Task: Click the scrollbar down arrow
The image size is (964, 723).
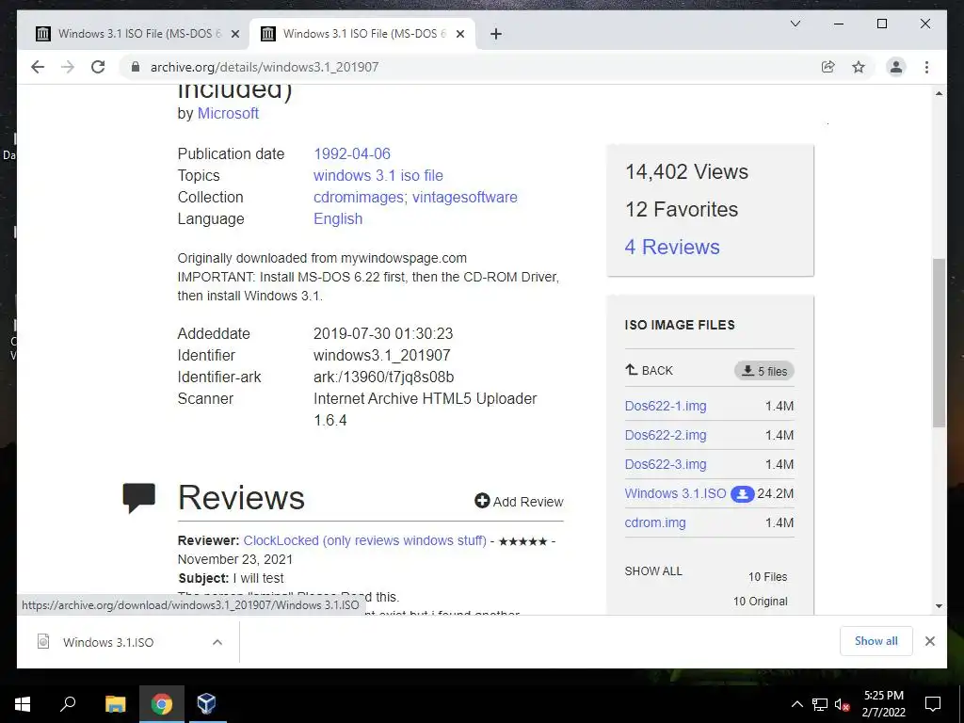Action: (x=939, y=605)
